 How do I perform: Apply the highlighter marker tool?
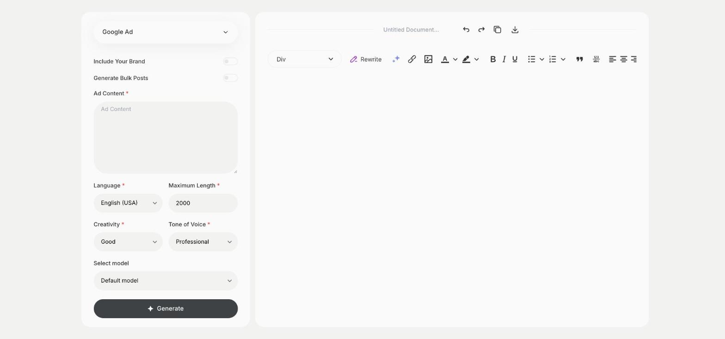pos(466,59)
